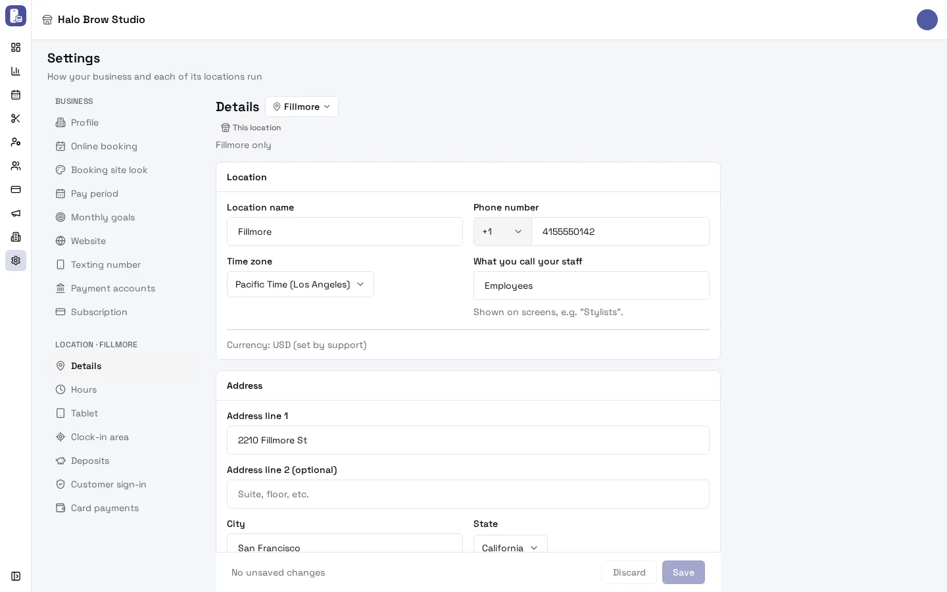This screenshot has width=947, height=592.
Task: Click the phone number field showing 4155550142
Action: (620, 232)
